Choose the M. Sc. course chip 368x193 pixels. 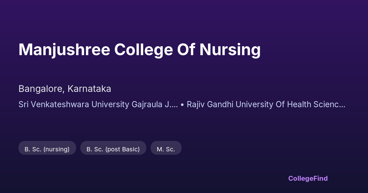click(166, 149)
